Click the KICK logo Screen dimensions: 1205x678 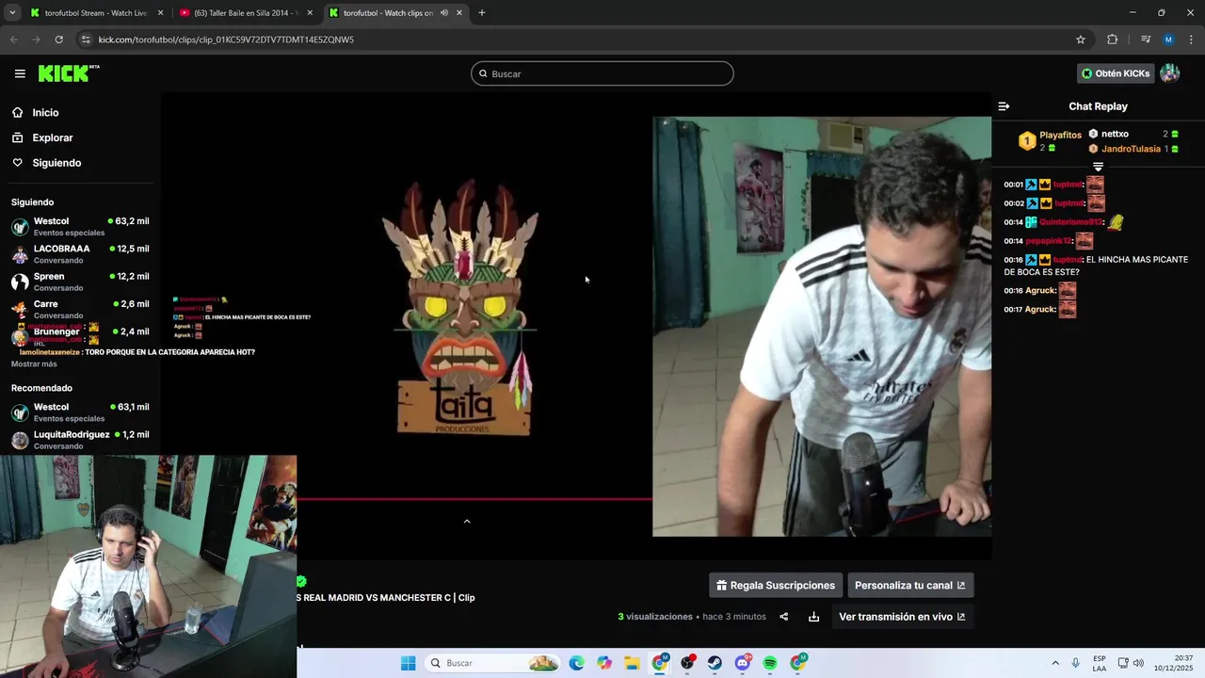[68, 73]
